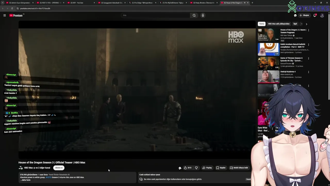Select chat message by oguzcetinfb
This screenshot has height=186, width=330.
coord(22,86)
